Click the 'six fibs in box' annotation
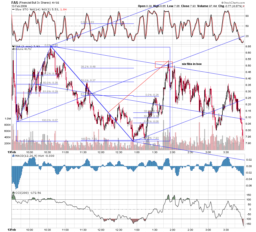The width and height of the screenshot is (256, 232). (x=192, y=64)
